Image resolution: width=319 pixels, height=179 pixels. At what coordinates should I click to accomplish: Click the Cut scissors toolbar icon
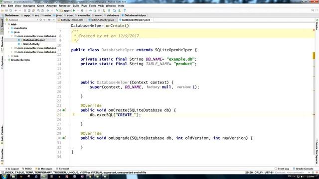[25, 10]
